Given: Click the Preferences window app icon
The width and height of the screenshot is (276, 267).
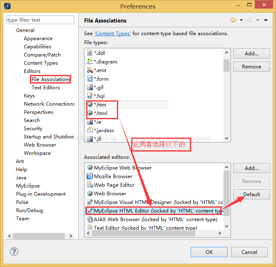Looking at the screenshot, I should [7, 6].
